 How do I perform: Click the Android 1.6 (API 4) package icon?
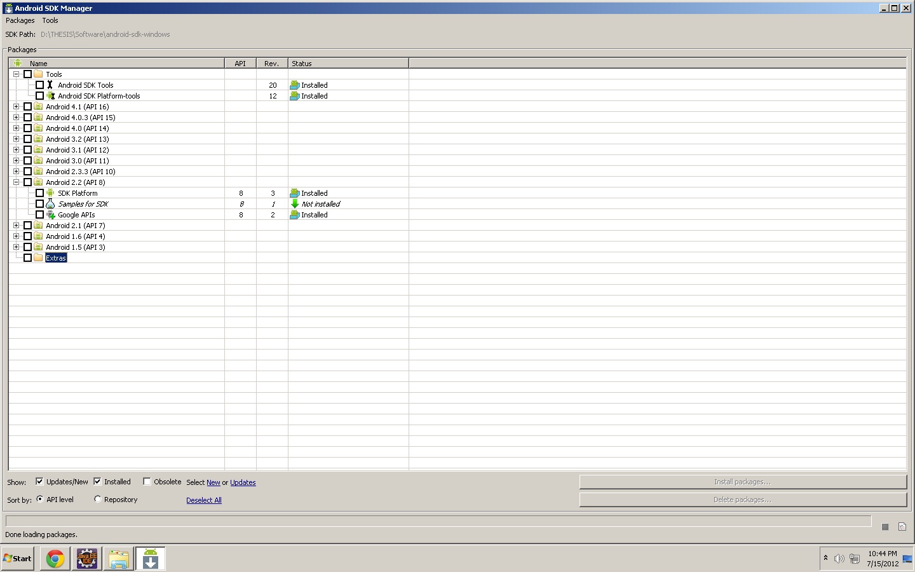tap(38, 236)
